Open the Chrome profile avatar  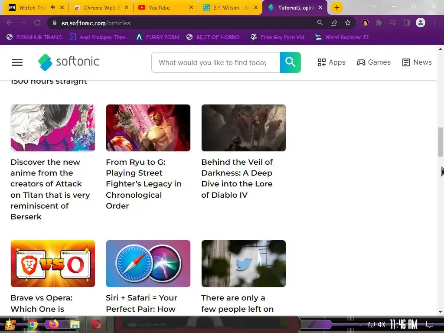pyautogui.click(x=421, y=23)
